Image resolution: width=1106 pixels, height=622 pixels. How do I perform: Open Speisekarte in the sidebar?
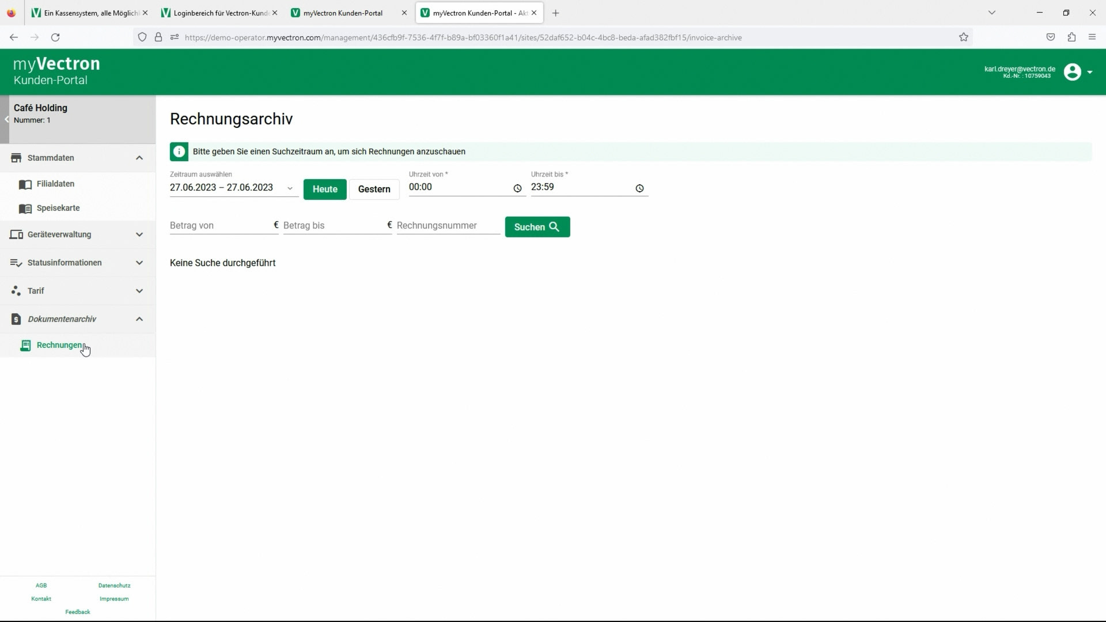tap(58, 208)
